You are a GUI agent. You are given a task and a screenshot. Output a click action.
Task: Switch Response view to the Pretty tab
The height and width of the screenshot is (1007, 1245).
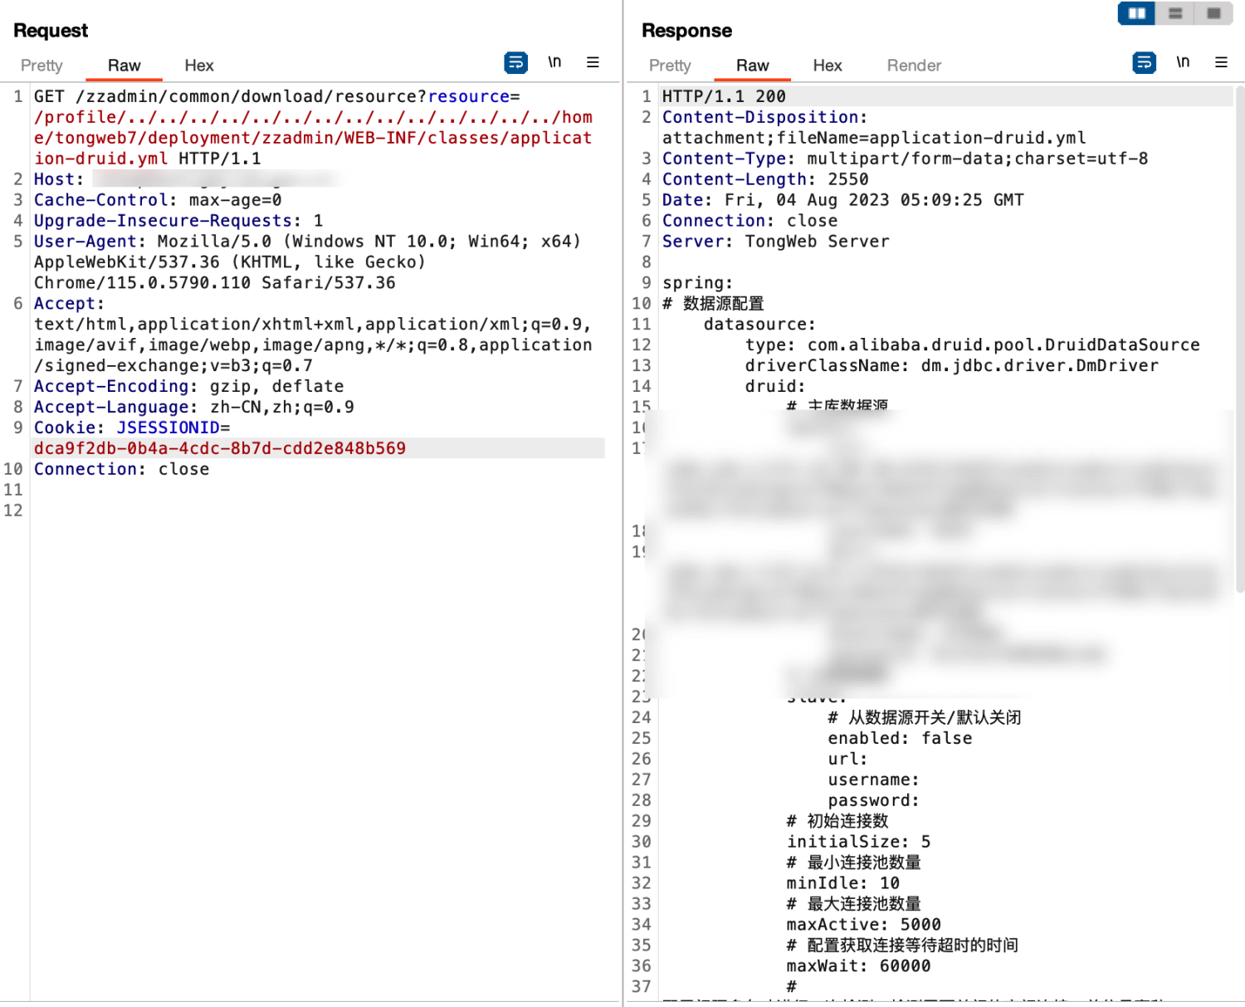[x=670, y=66]
